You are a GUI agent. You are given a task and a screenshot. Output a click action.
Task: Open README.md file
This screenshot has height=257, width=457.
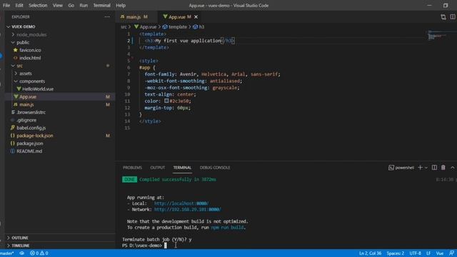pyautogui.click(x=29, y=151)
